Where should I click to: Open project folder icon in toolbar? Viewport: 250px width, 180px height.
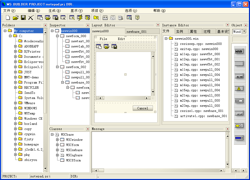[16, 18]
